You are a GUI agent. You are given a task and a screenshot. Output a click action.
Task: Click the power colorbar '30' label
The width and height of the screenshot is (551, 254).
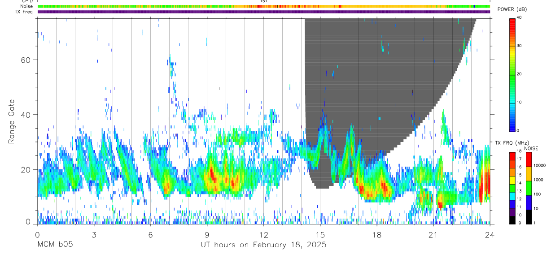click(x=519, y=46)
